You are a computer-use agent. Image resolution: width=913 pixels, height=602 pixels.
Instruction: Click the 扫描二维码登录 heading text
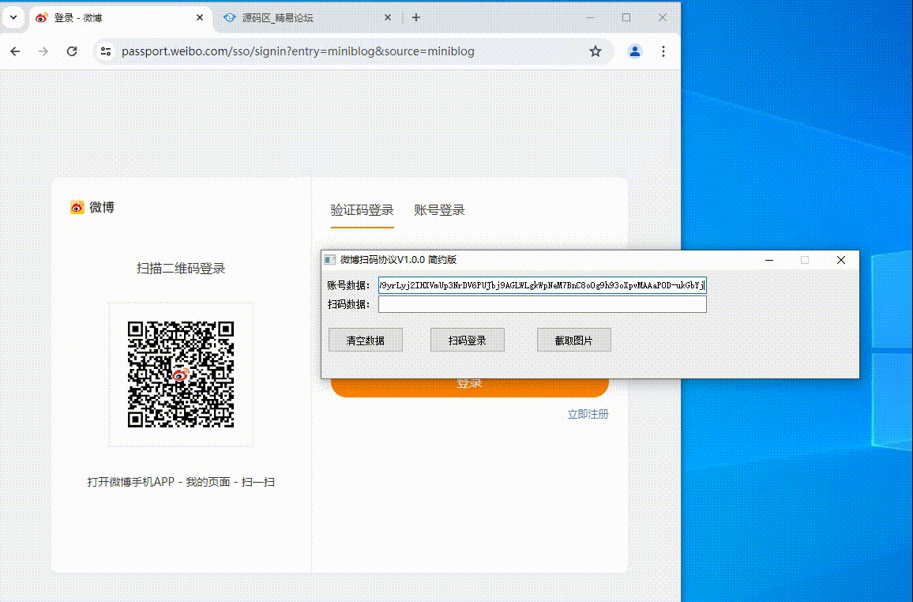(x=181, y=269)
